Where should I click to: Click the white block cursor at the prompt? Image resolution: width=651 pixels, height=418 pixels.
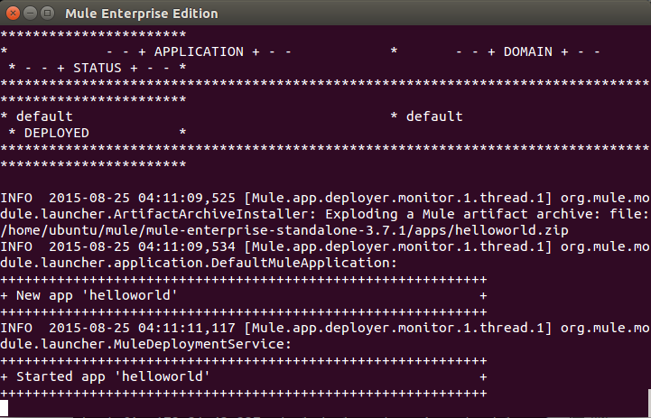click(5, 408)
